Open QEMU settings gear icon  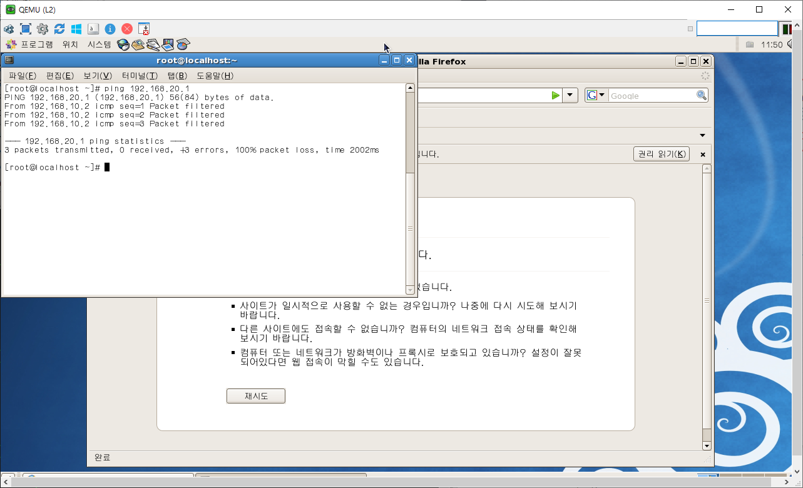tap(43, 29)
